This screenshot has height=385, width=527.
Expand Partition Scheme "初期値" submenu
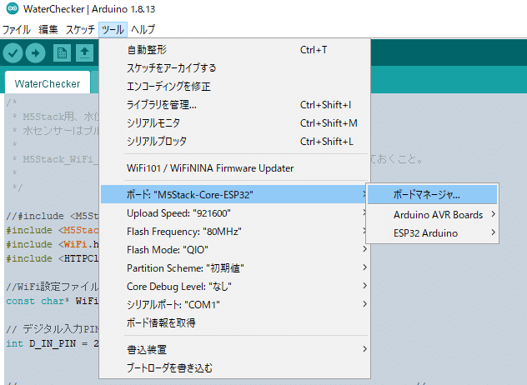click(234, 268)
